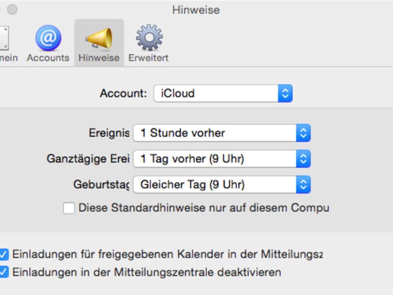Viewport: 393px width, 295px height.
Task: Click the 'Geburtstag' label text
Action: [102, 184]
